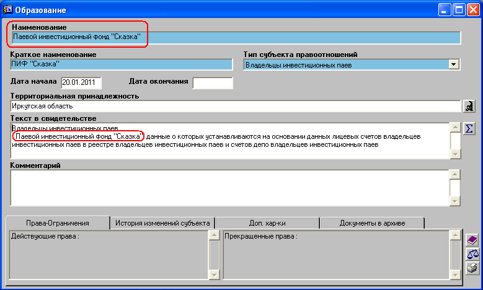Image resolution: width=483 pixels, height=290 pixels.
Task: Click the Территориальная принадлежность field
Action: tap(236, 106)
